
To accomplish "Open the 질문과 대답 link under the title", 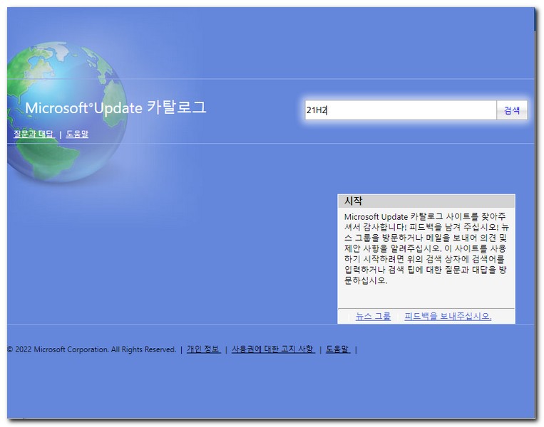I will (34, 134).
